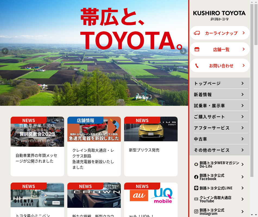Click the store icon beside 店舗一覧

pyautogui.click(x=197, y=49)
